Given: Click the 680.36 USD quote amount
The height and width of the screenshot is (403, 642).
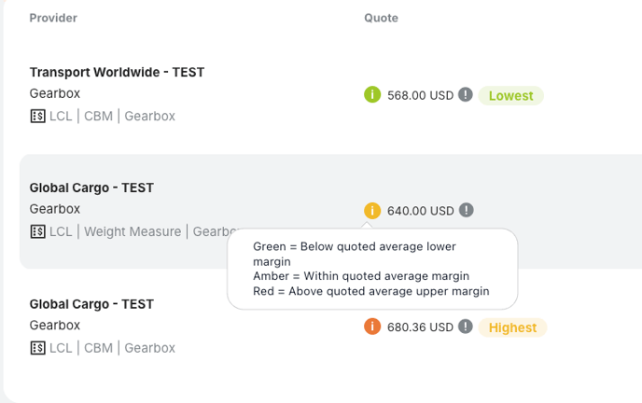Looking at the screenshot, I should tap(420, 327).
